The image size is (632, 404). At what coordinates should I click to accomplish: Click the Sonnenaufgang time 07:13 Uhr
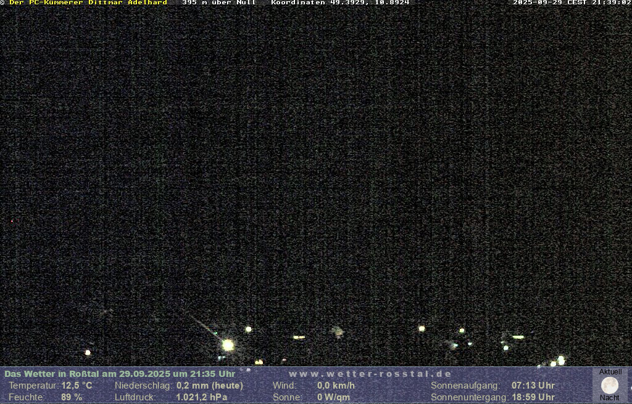533,386
